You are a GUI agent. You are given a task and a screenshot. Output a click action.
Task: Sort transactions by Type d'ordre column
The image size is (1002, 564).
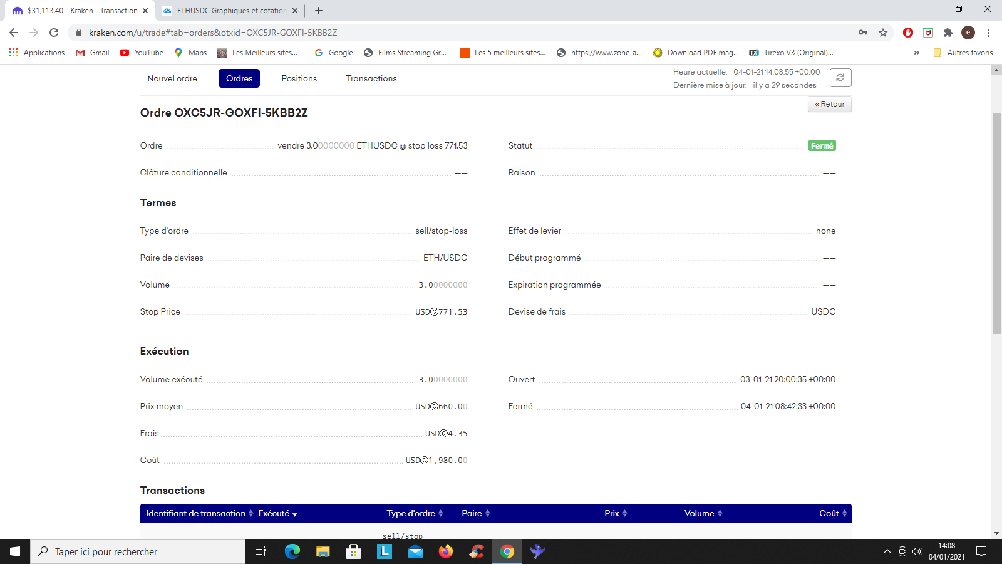click(415, 513)
